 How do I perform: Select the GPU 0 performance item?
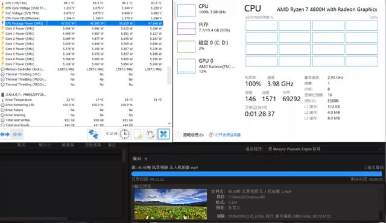click(x=205, y=66)
